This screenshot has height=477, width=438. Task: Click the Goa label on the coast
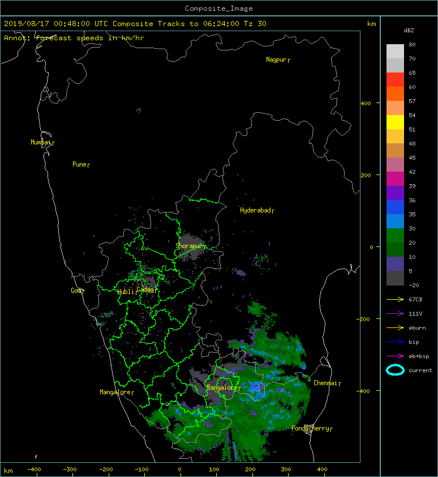click(76, 291)
